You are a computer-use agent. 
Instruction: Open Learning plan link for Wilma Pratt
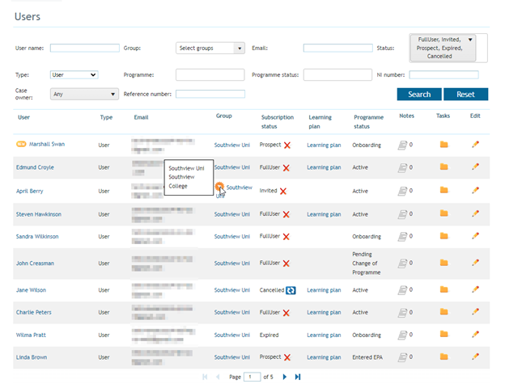click(x=324, y=335)
